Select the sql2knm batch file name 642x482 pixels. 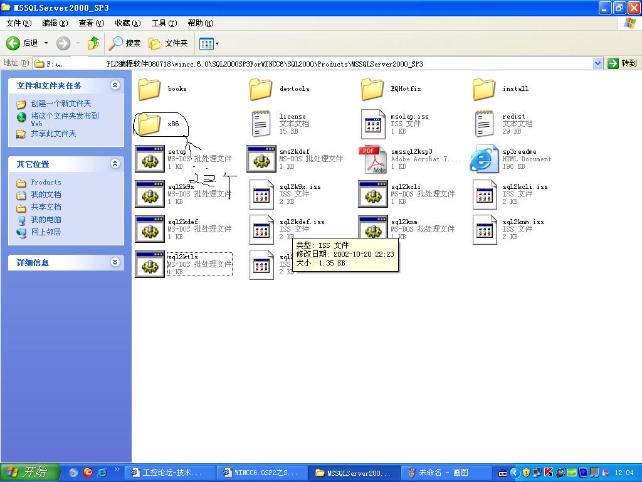404,222
